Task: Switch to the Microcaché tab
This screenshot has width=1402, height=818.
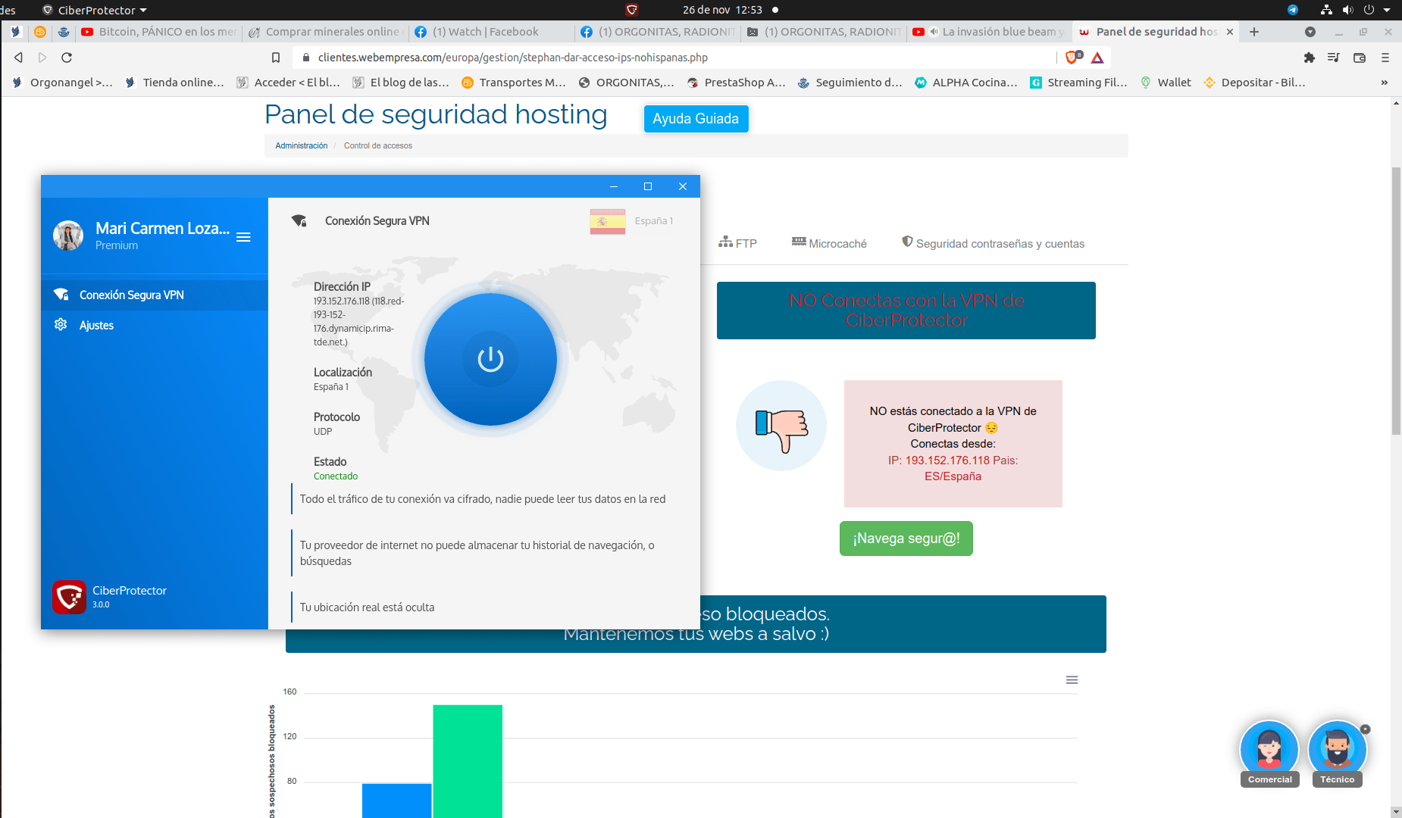Action: point(829,243)
